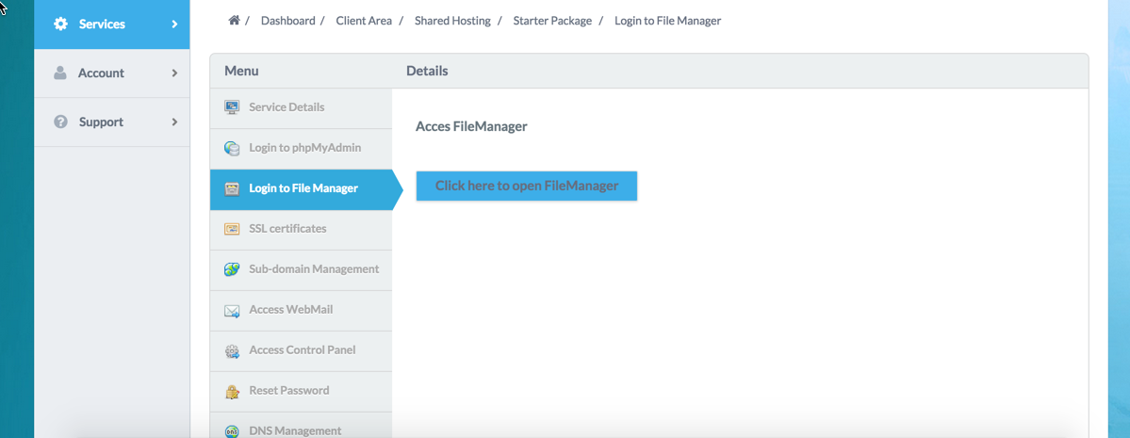Select Login to File Manager menu item
This screenshot has height=438, width=1130.
pyautogui.click(x=302, y=189)
